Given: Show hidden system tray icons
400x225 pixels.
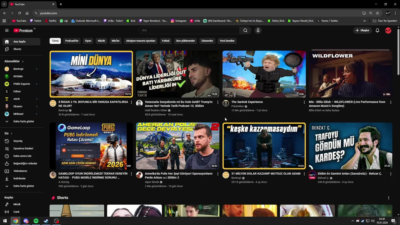Looking at the screenshot, I should click(352, 221).
